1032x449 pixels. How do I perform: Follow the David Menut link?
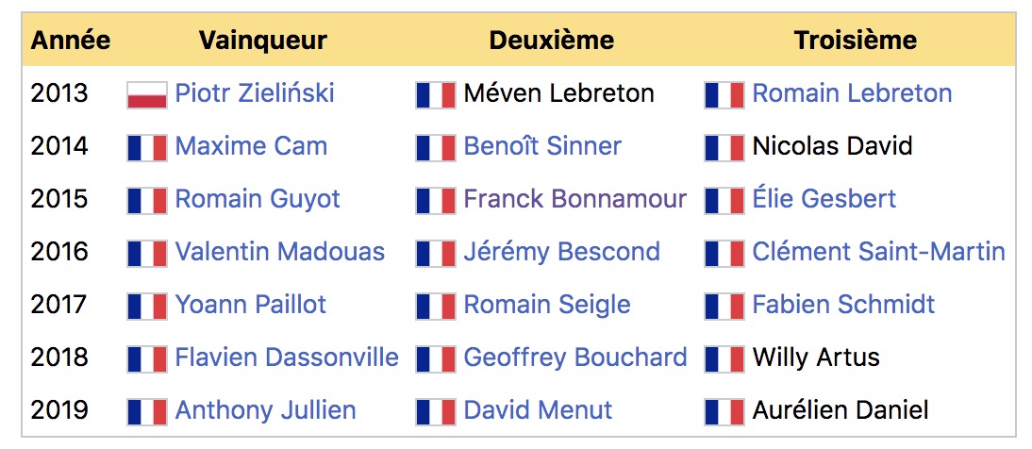coord(538,410)
